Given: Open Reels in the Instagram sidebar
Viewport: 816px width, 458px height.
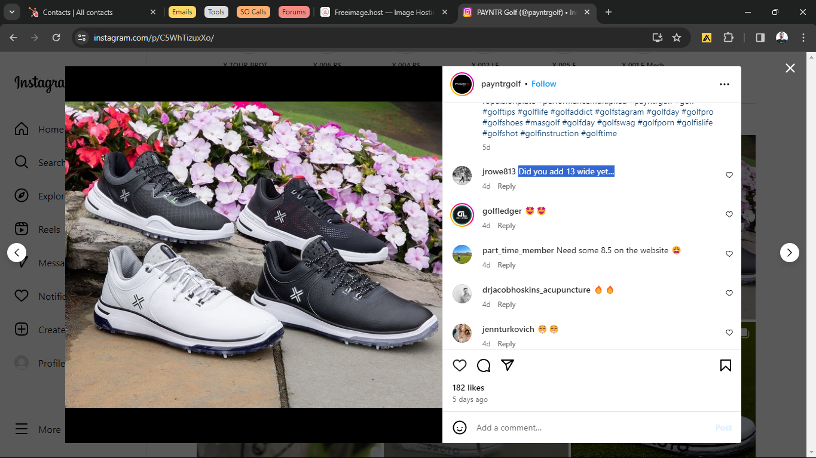Looking at the screenshot, I should (39, 229).
